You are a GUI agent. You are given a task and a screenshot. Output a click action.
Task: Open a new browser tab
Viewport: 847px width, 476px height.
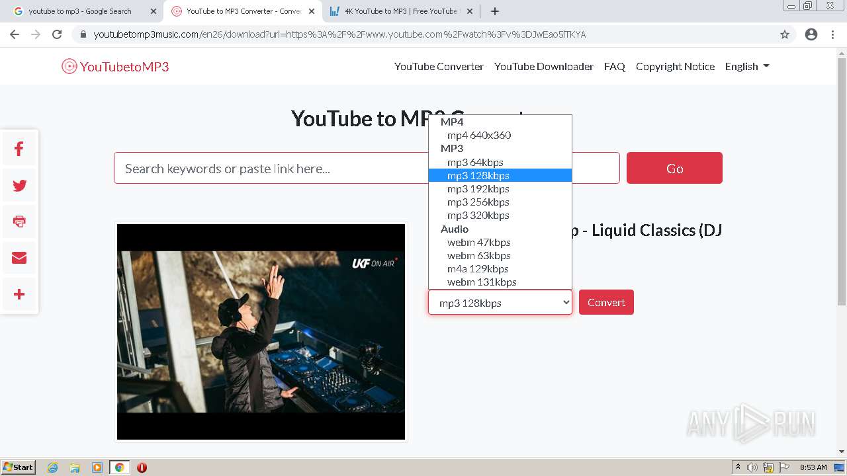tap(495, 11)
